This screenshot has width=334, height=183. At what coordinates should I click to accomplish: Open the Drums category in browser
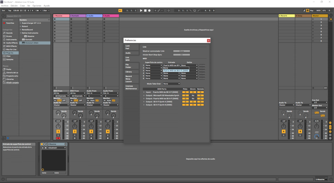tap(9, 36)
